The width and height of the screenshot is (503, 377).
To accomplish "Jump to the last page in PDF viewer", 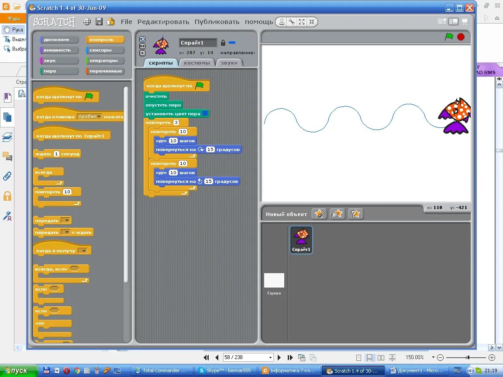I will coord(290,357).
